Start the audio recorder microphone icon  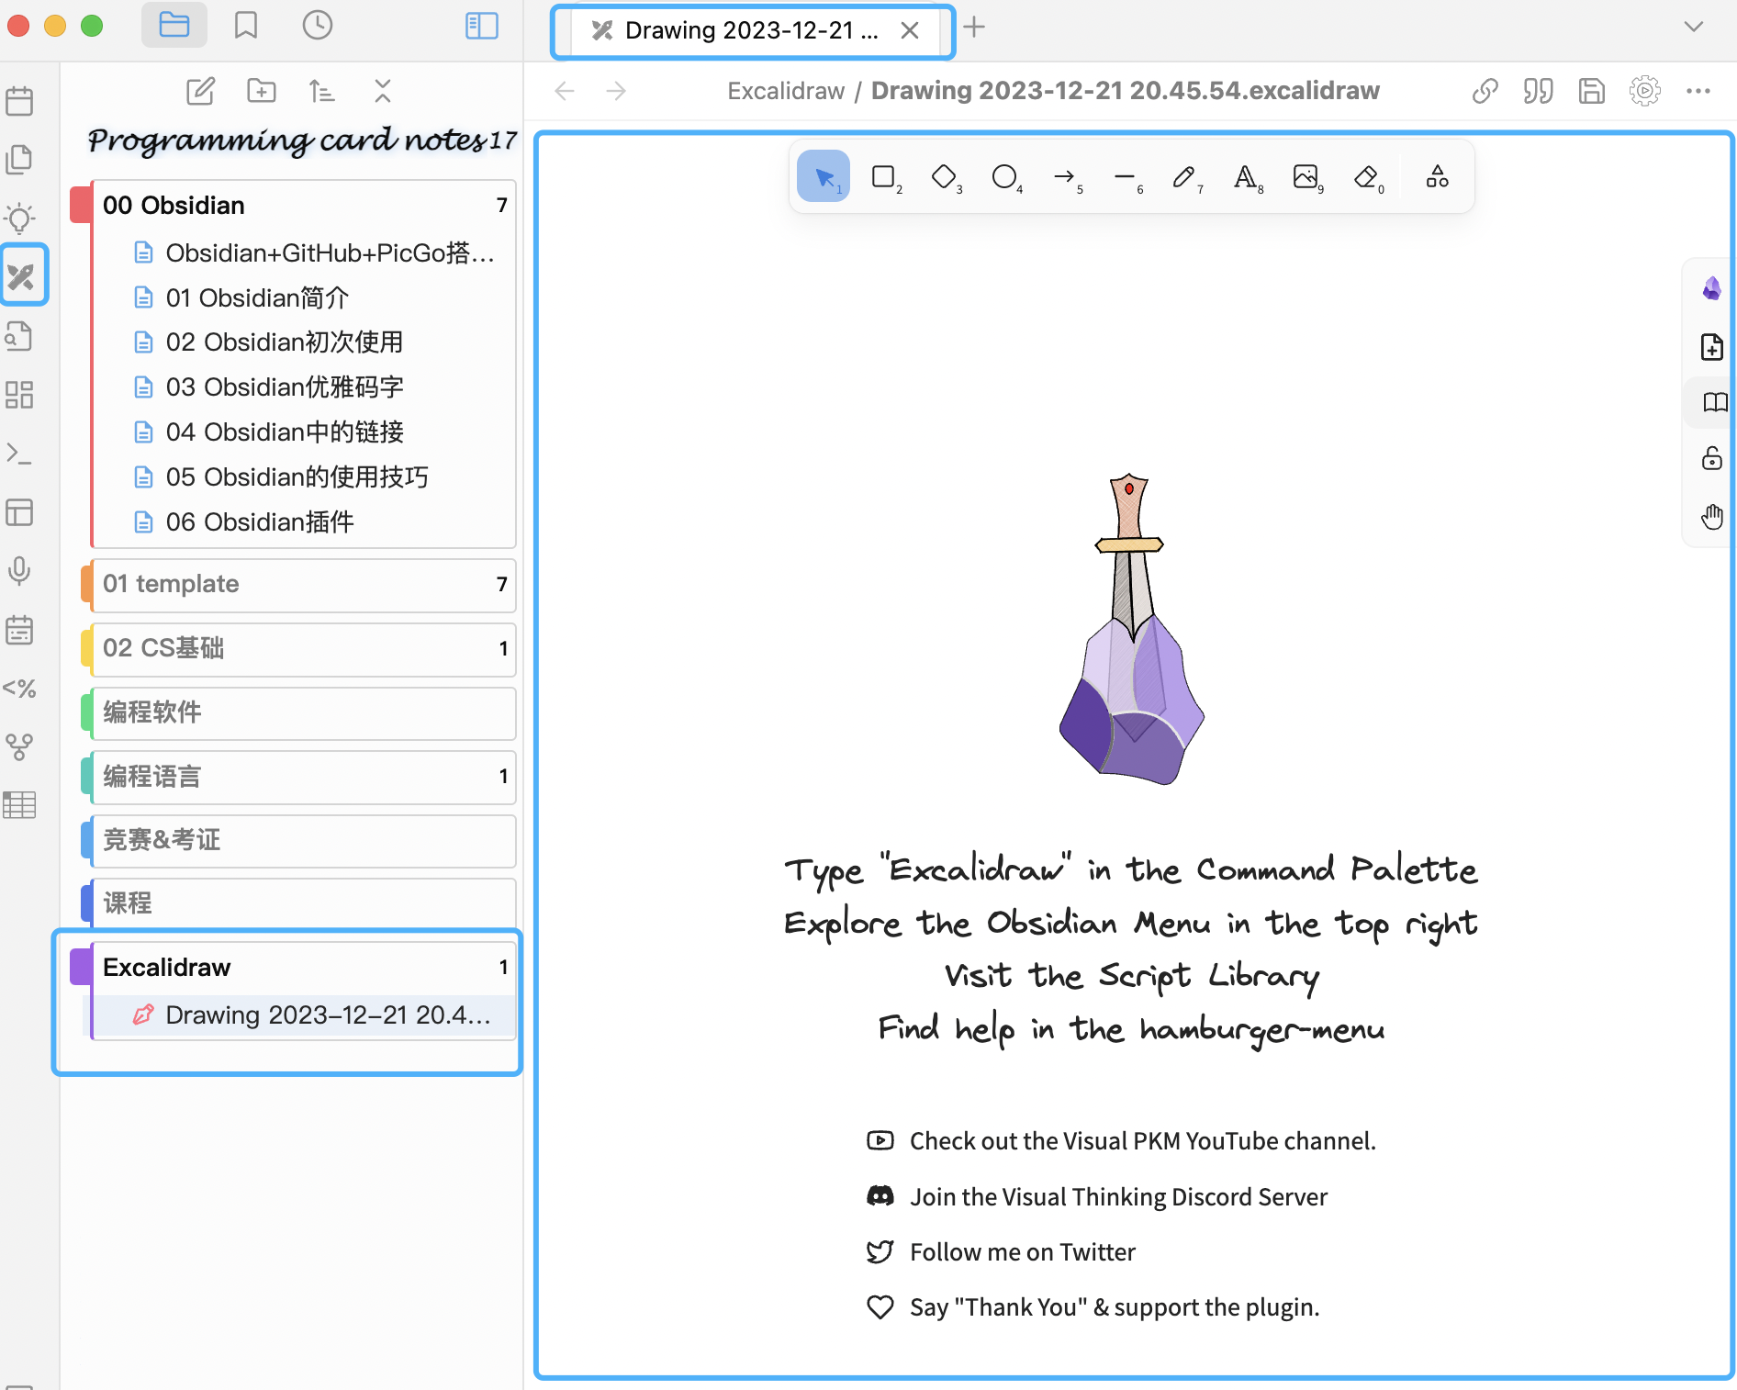click(19, 571)
